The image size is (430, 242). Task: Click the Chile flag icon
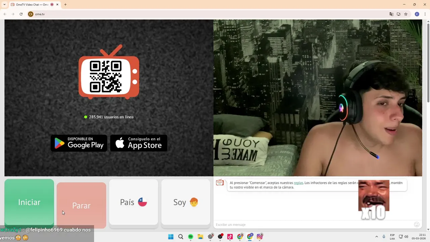point(142,202)
